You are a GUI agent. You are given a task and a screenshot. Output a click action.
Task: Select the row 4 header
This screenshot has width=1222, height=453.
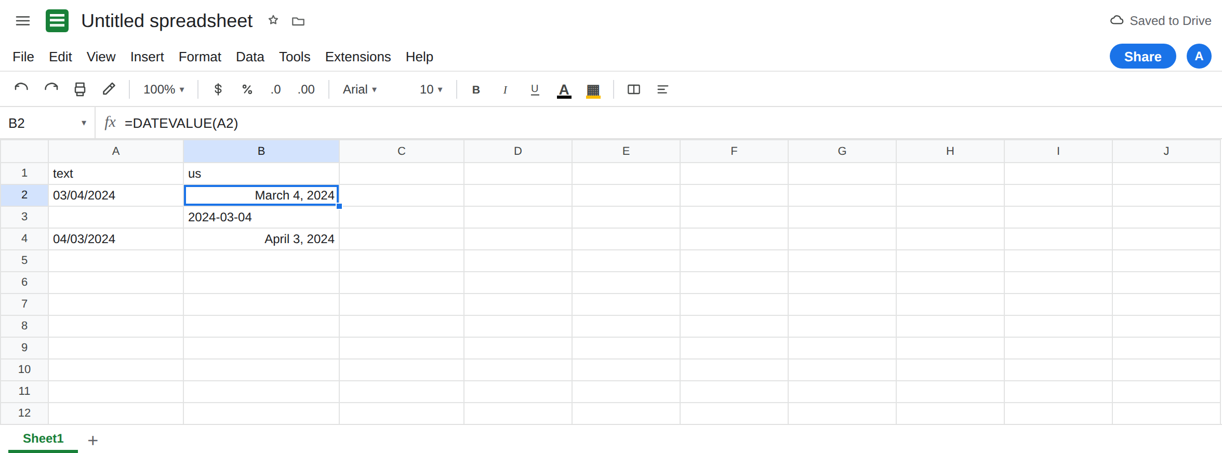(24, 238)
